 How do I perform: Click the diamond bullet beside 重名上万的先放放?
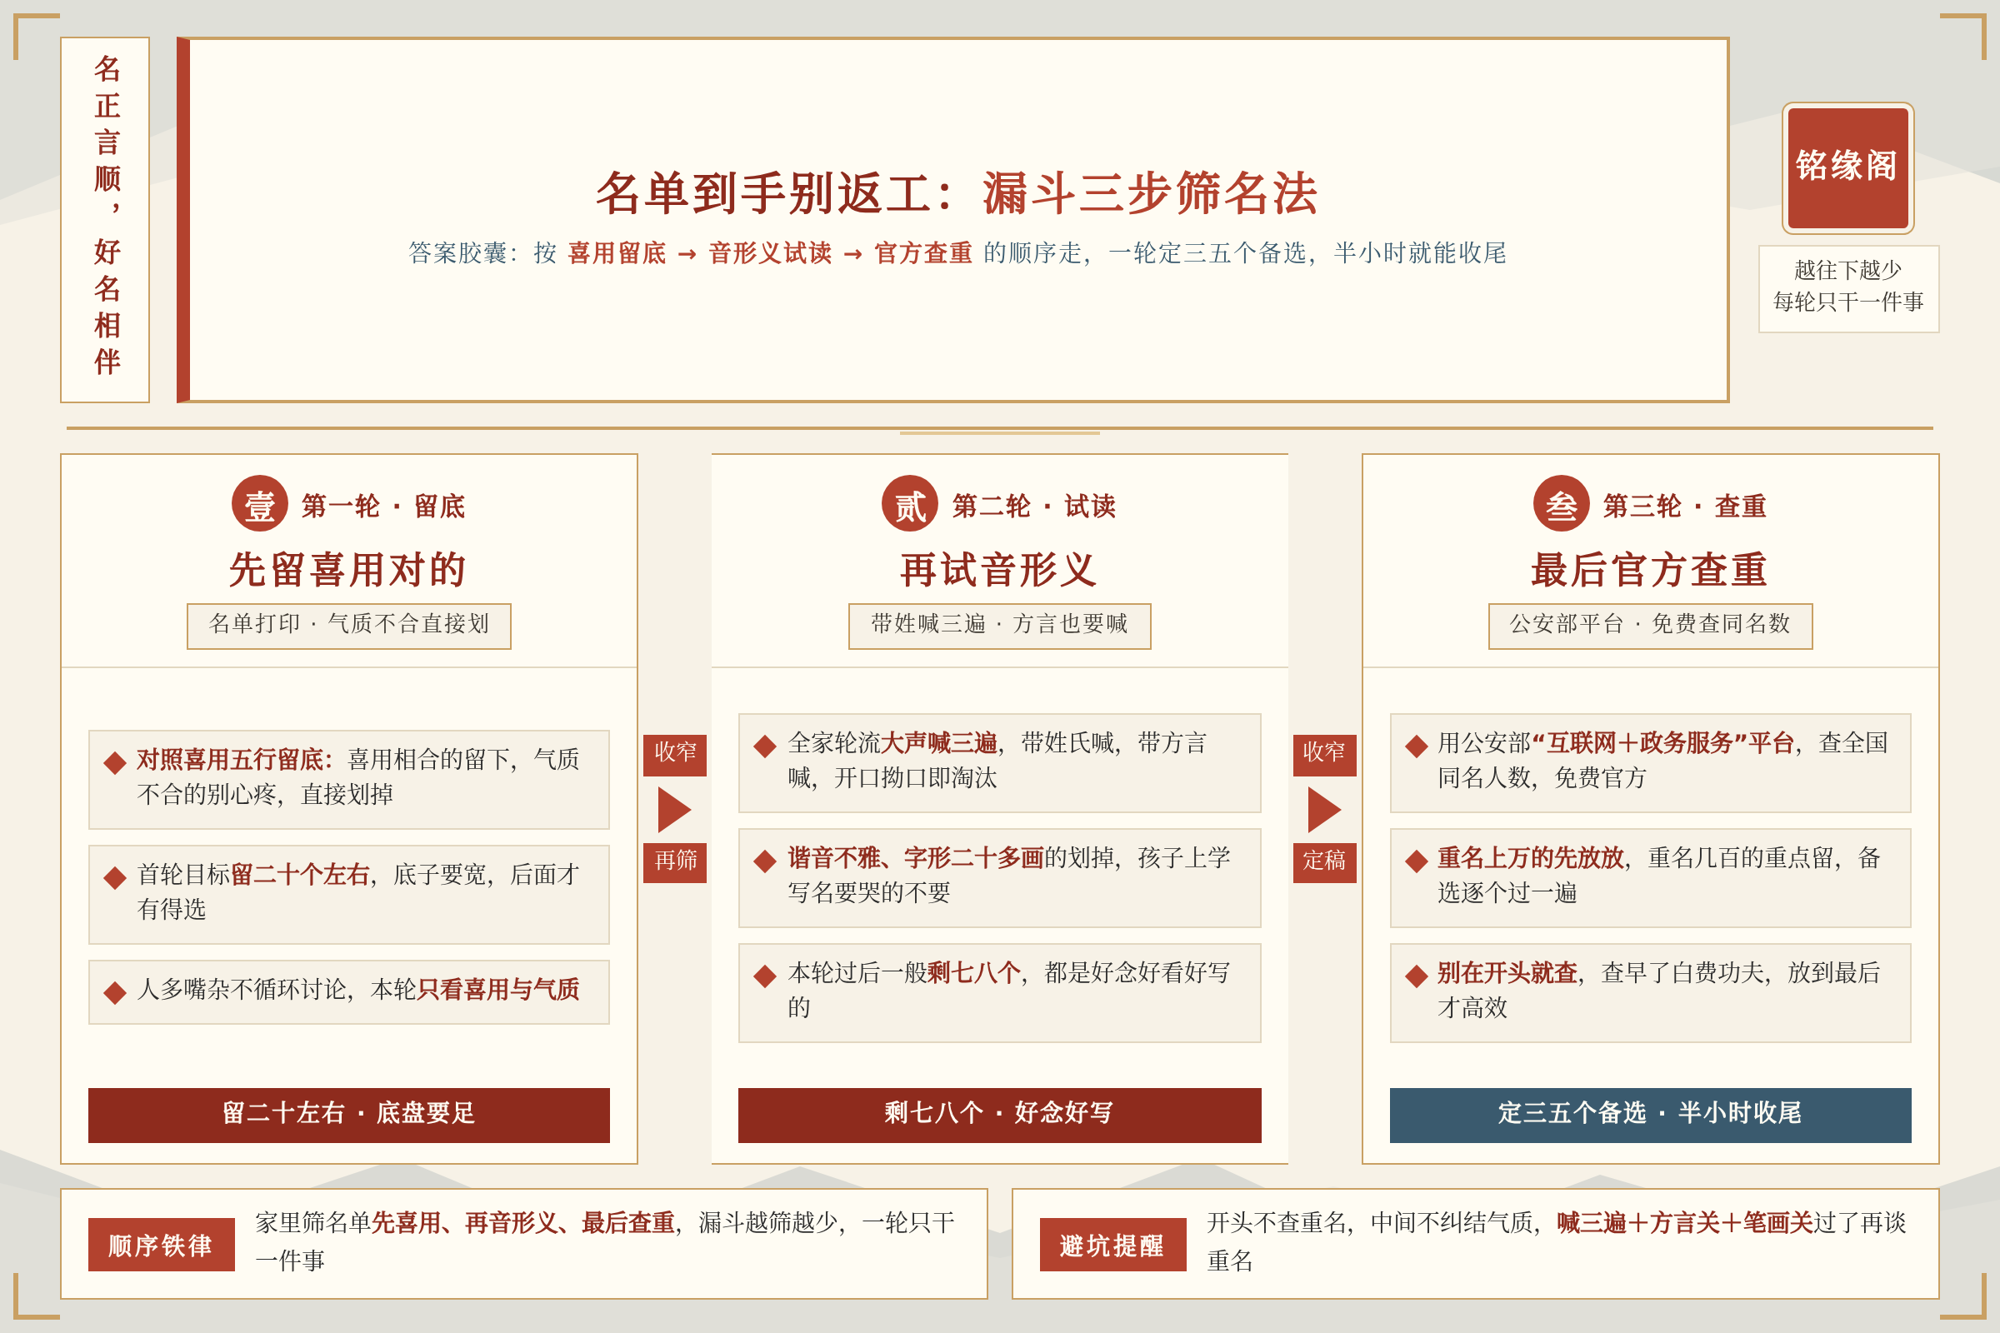click(x=1417, y=861)
